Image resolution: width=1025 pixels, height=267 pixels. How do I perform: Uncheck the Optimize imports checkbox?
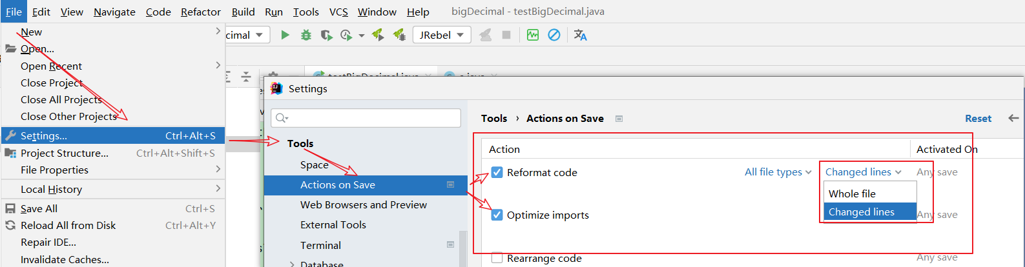coord(497,215)
